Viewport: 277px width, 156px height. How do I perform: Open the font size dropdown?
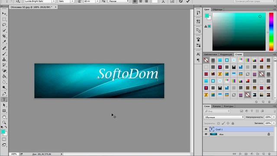tap(97, 1)
